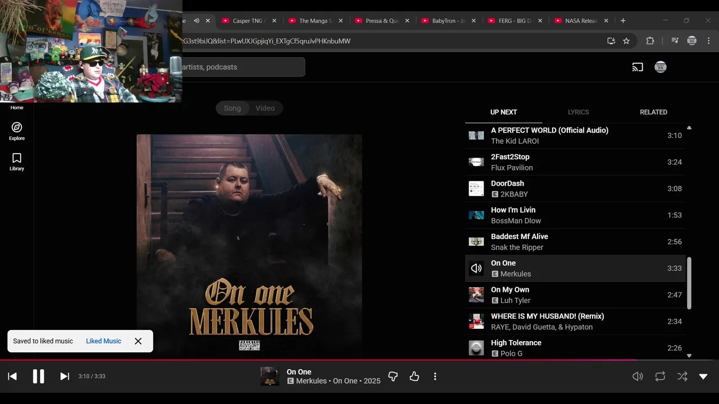Click the High Tolerance queue thumbnail
Image resolution: width=719 pixels, height=404 pixels.
476,348
